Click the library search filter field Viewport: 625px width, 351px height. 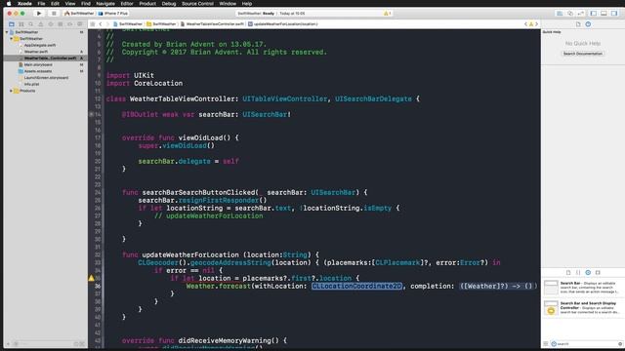(586, 344)
